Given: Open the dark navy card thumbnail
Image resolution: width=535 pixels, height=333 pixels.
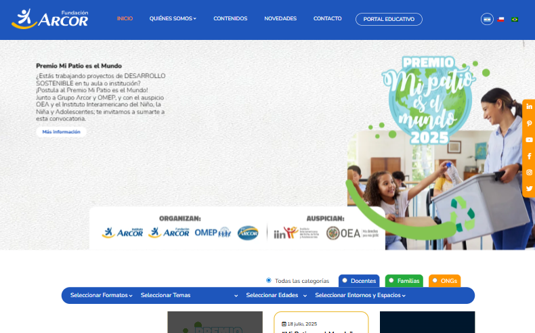Looking at the screenshot, I should [x=427, y=322].
